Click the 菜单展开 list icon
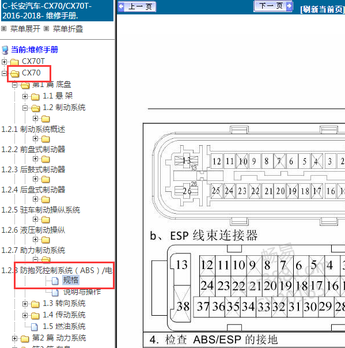This screenshot has width=345, height=348. pyautogui.click(x=4, y=29)
